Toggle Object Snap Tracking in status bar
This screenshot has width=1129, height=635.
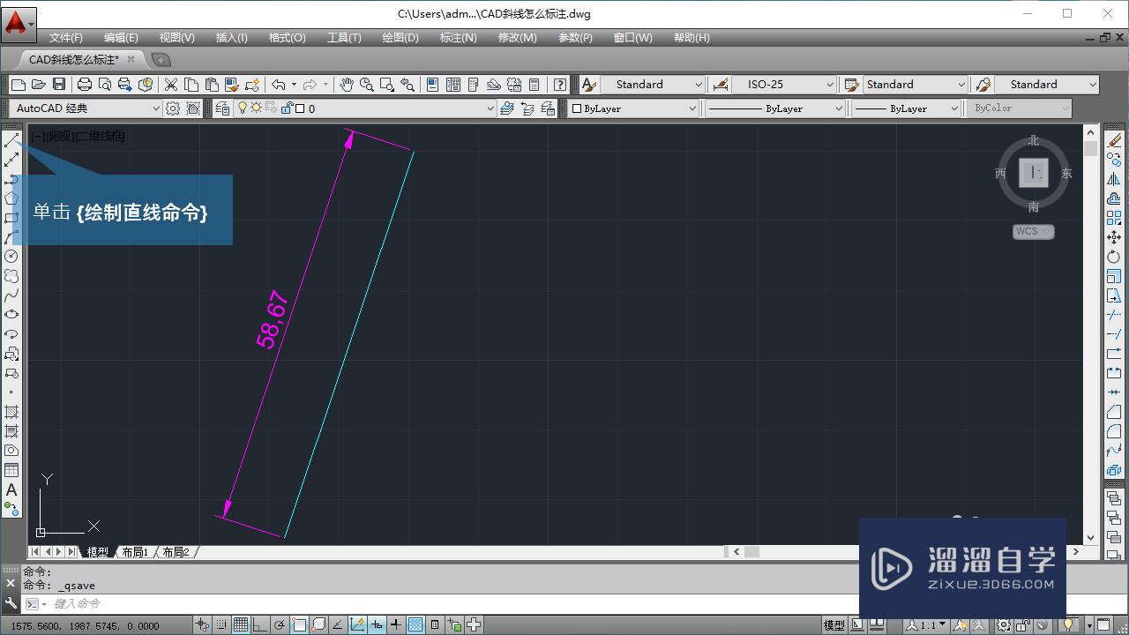(x=338, y=625)
